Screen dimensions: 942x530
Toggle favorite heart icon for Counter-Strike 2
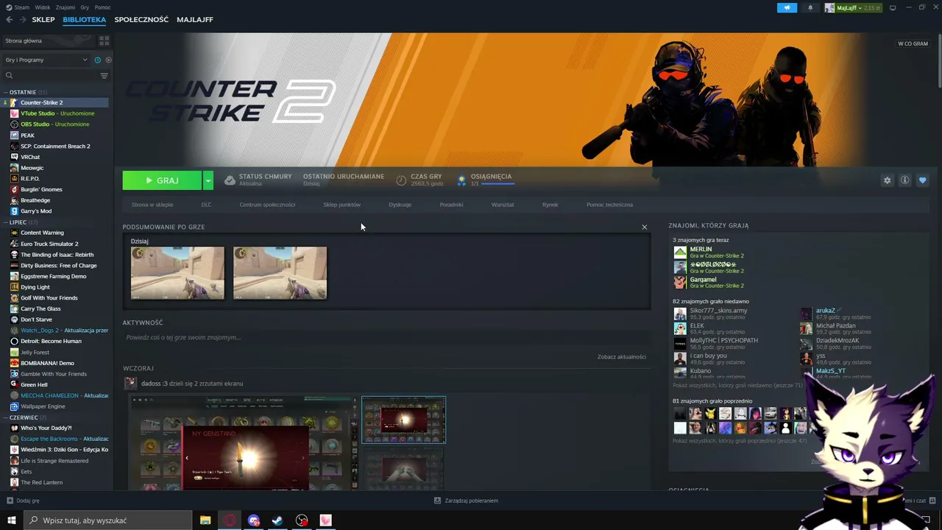pos(922,180)
